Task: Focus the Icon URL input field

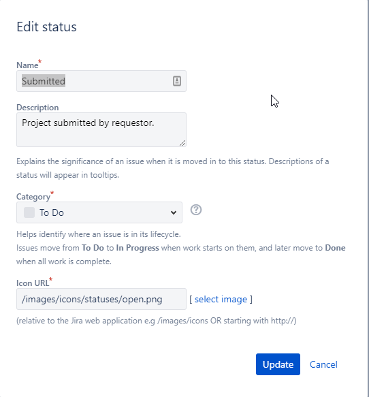Action: [x=101, y=299]
